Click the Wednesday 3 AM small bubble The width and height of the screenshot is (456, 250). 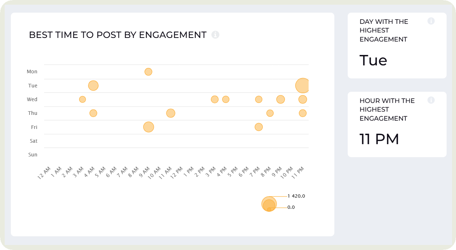[x=82, y=99]
